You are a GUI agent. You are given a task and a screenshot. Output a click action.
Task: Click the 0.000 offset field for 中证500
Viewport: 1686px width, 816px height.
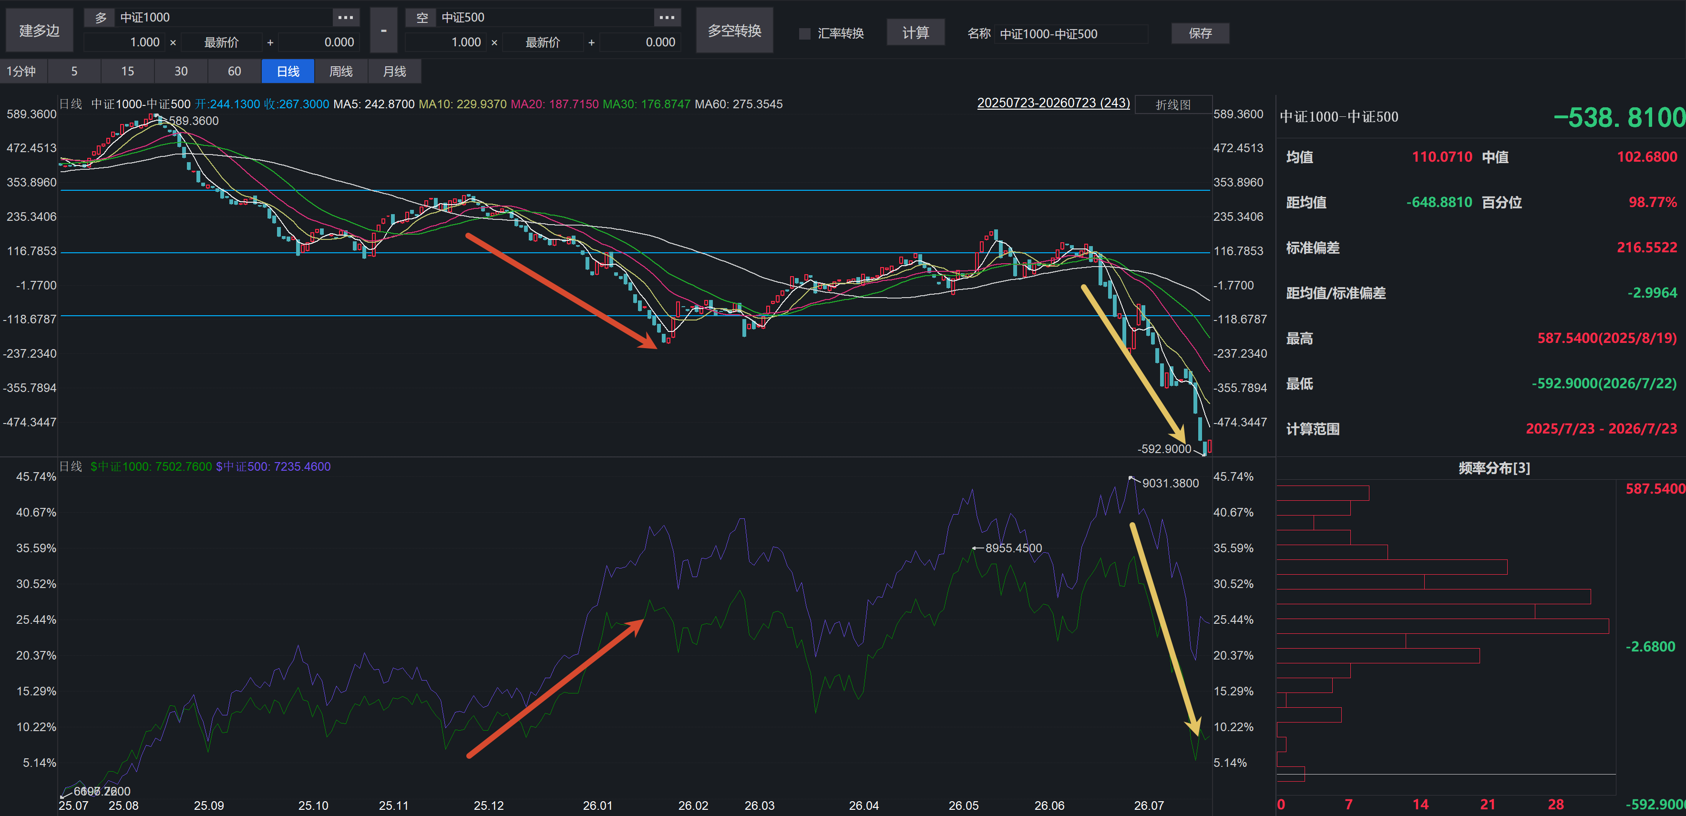tap(640, 42)
